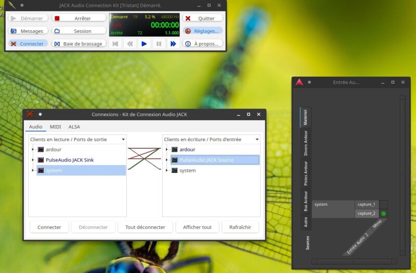Click the Déconnecter button
The width and height of the screenshot is (416, 273).
coord(93,227)
